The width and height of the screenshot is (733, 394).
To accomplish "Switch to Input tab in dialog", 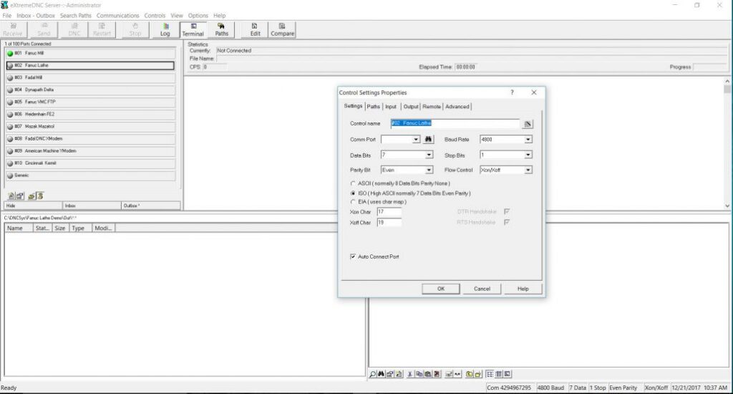I will click(x=391, y=107).
